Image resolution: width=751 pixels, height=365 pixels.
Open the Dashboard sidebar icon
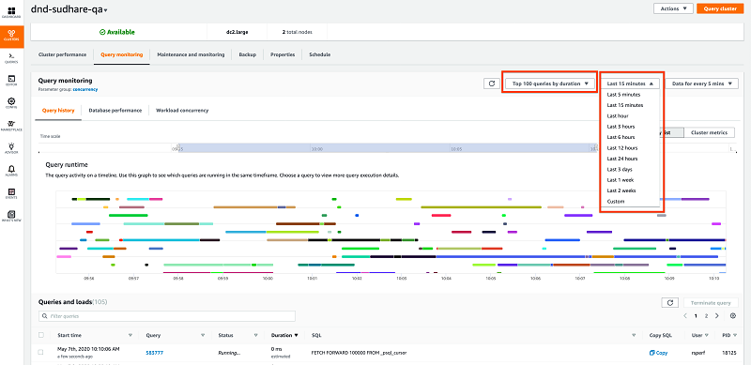(x=11, y=12)
